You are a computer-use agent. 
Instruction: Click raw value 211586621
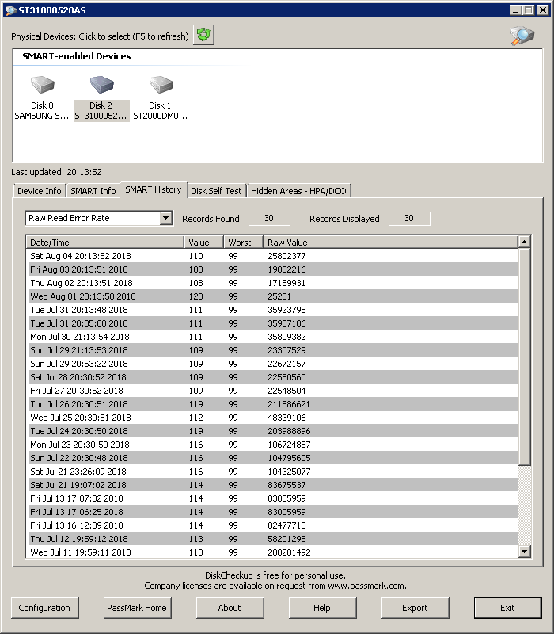point(289,404)
